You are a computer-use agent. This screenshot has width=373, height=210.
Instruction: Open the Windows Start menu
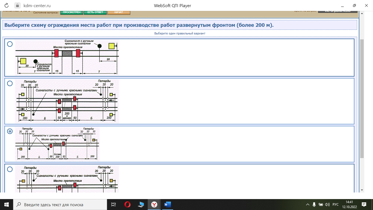(7, 205)
